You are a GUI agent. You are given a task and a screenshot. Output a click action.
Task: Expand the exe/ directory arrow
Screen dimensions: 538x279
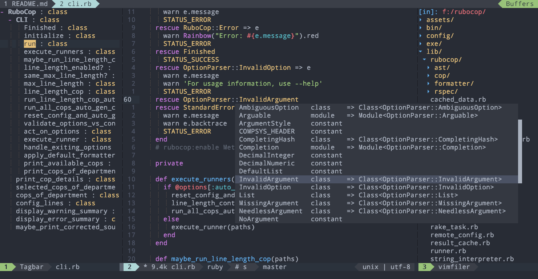click(421, 44)
